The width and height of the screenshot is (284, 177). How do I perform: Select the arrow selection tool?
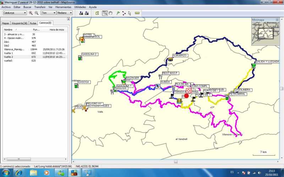[130, 13]
